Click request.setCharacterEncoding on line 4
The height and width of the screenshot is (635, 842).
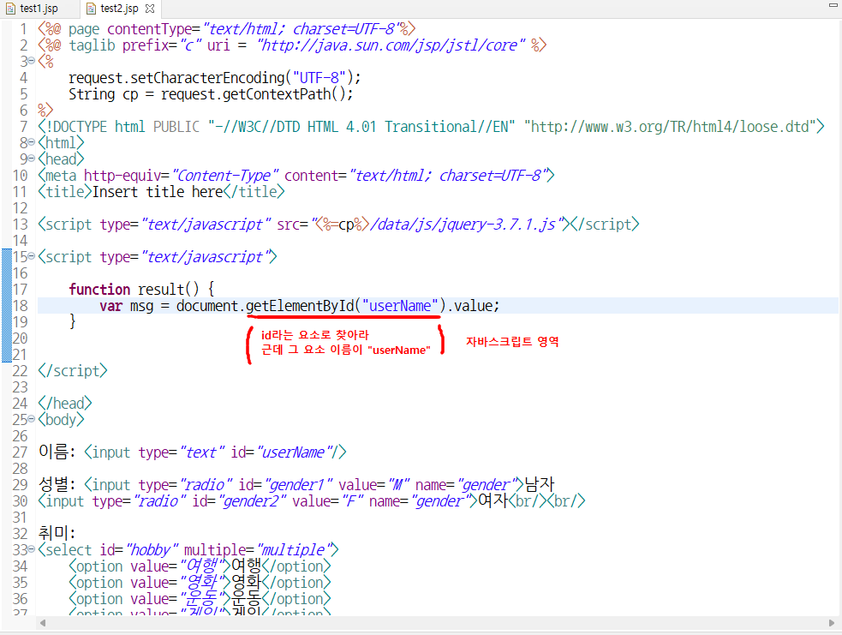pyautogui.click(x=176, y=78)
